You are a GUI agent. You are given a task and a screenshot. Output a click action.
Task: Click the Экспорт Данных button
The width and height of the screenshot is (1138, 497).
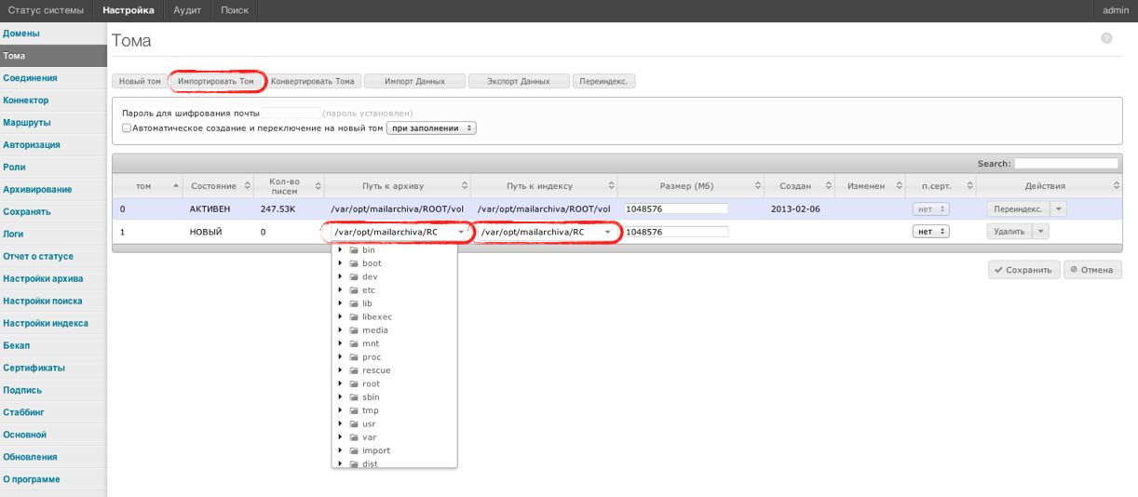pos(519,81)
